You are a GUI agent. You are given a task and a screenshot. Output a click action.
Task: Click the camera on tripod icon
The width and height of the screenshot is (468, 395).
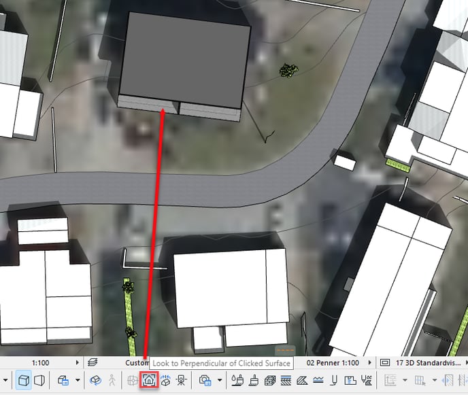click(181, 380)
